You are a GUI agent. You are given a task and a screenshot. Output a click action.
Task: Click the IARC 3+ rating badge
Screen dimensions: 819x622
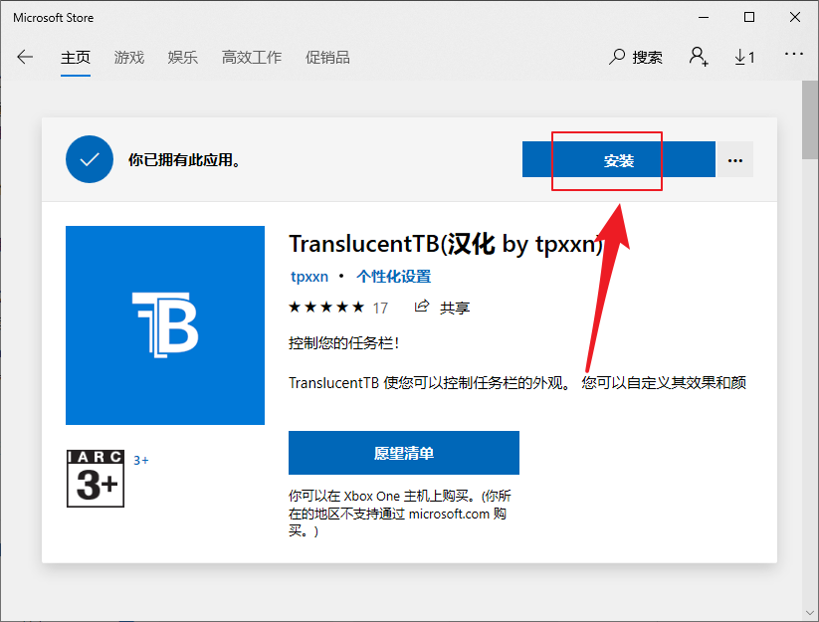[96, 479]
